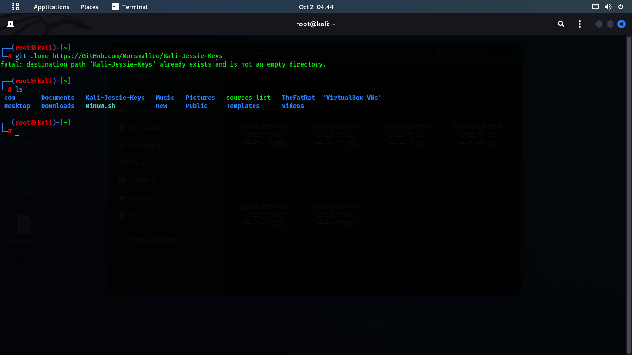Click the green terminal cursor at the prompt
This screenshot has height=355, width=632.
[x=17, y=131]
